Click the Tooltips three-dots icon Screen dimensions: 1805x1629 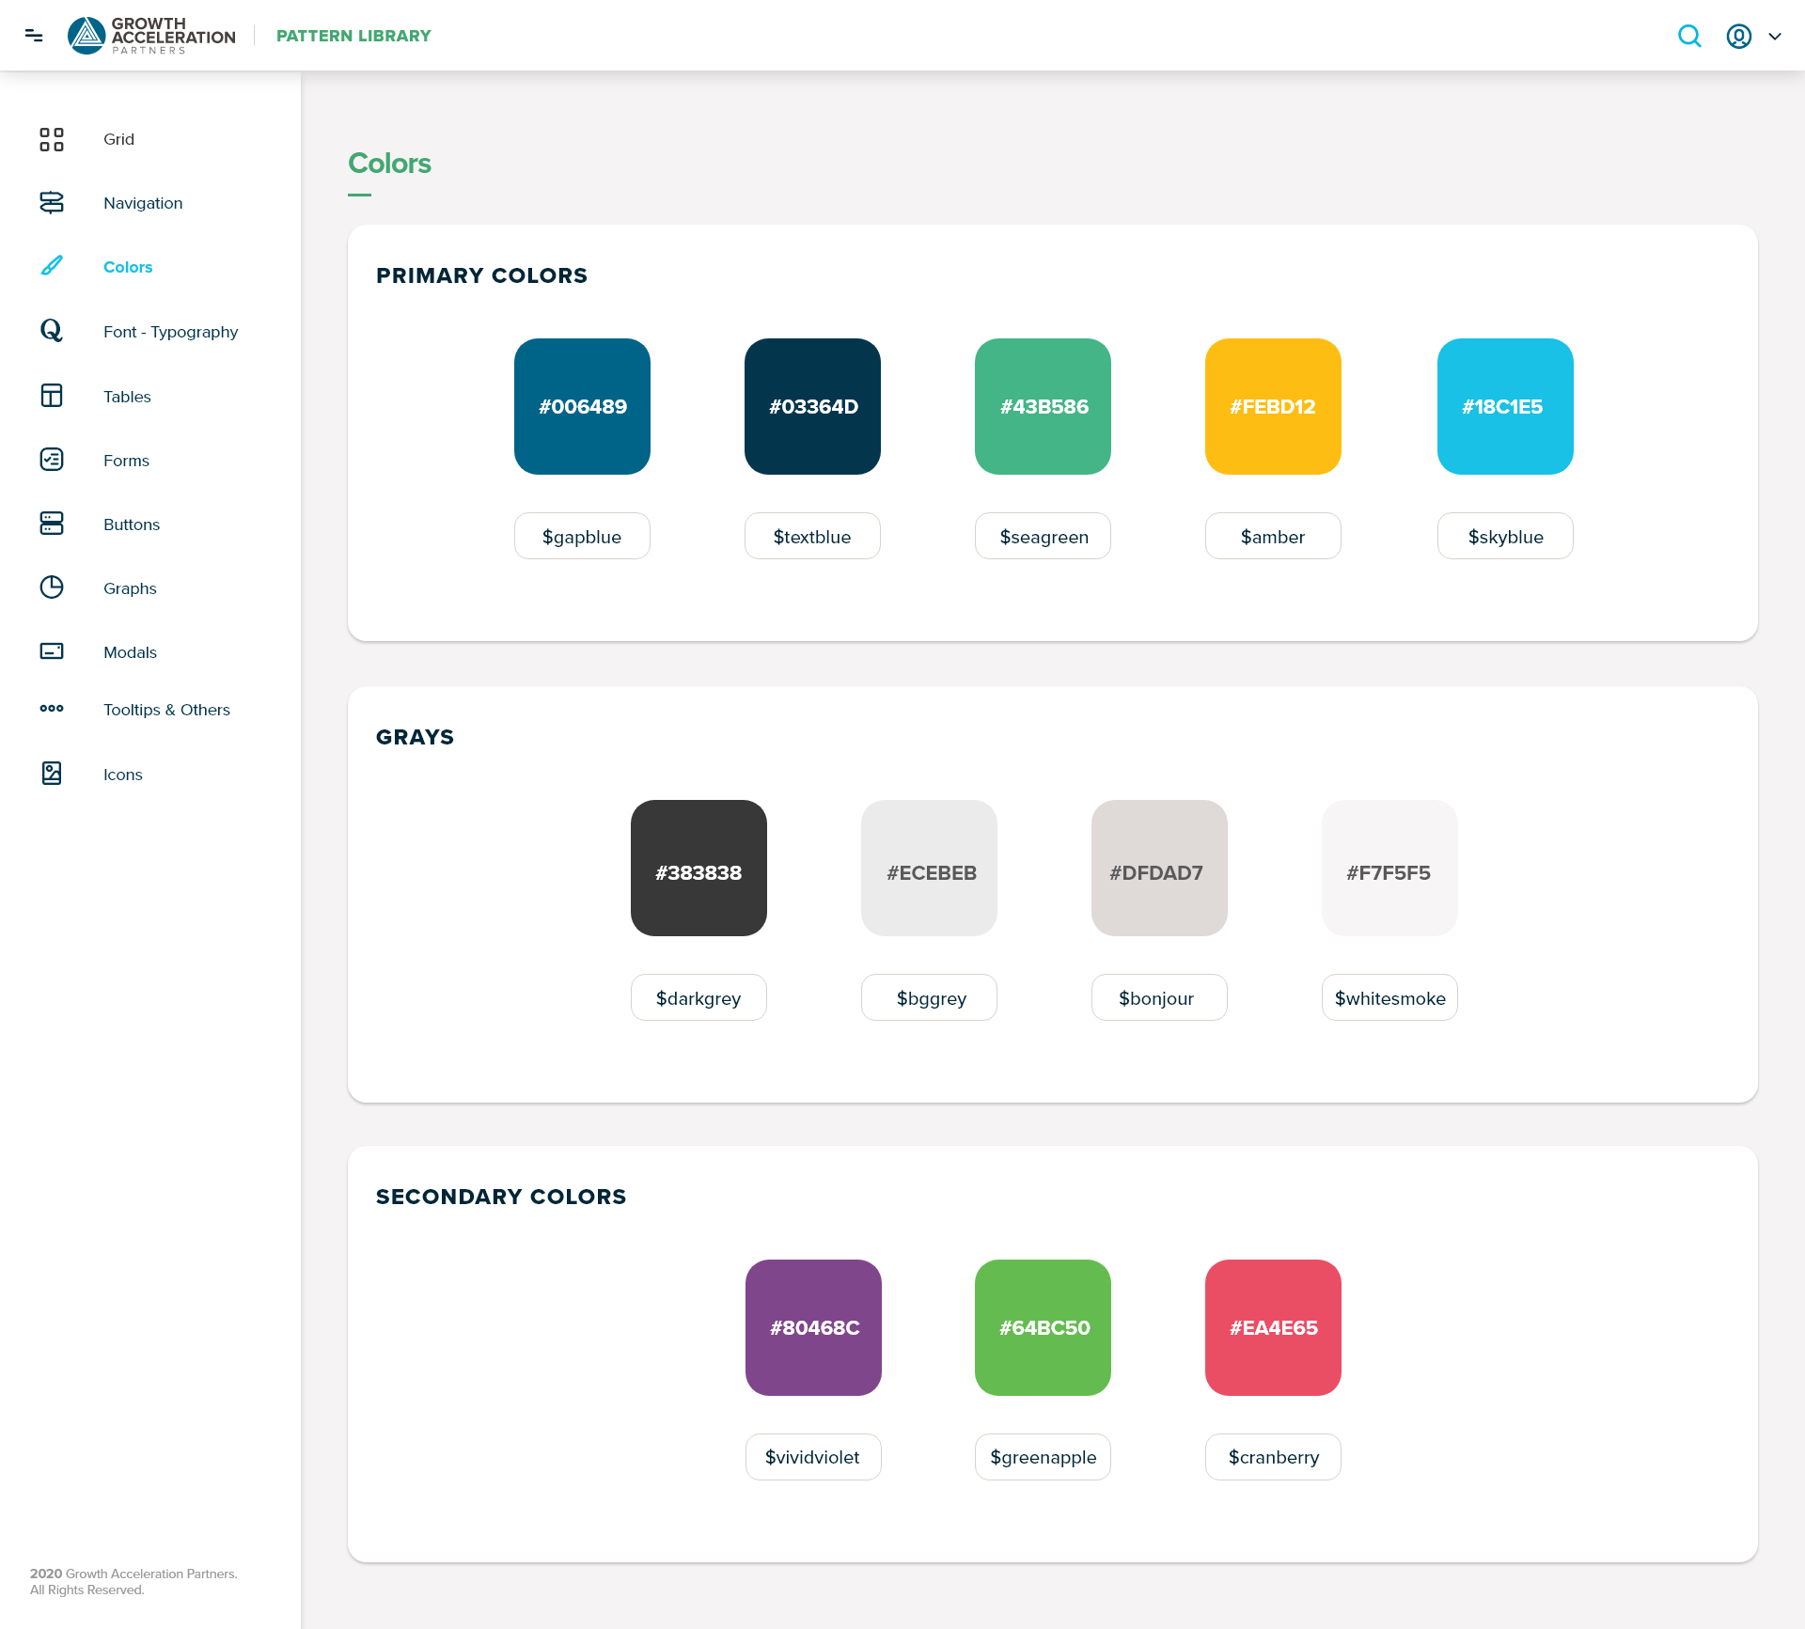52,709
